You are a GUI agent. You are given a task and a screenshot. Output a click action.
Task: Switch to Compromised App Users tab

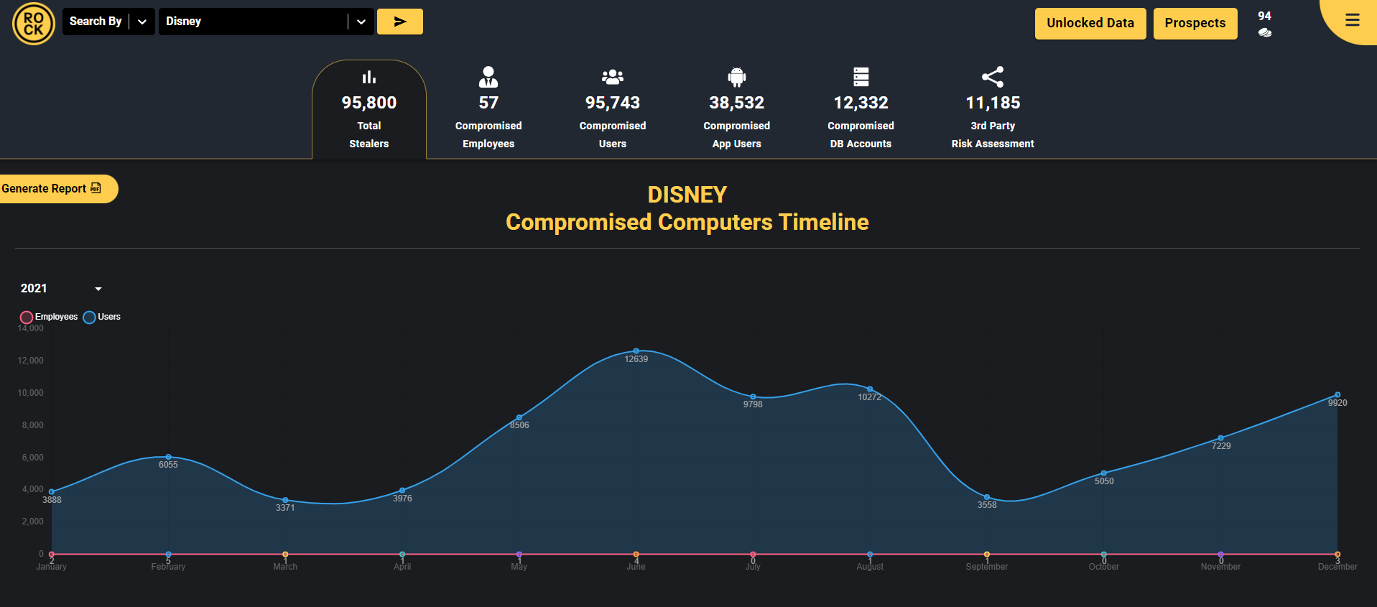(x=737, y=109)
